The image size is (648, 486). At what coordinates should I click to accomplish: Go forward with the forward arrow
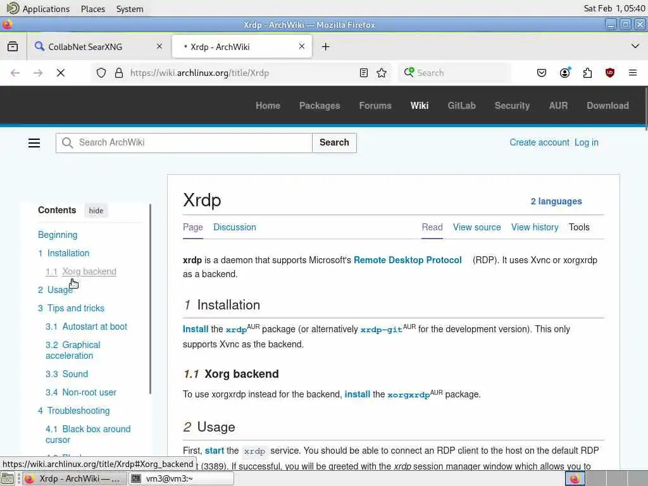pyautogui.click(x=38, y=73)
